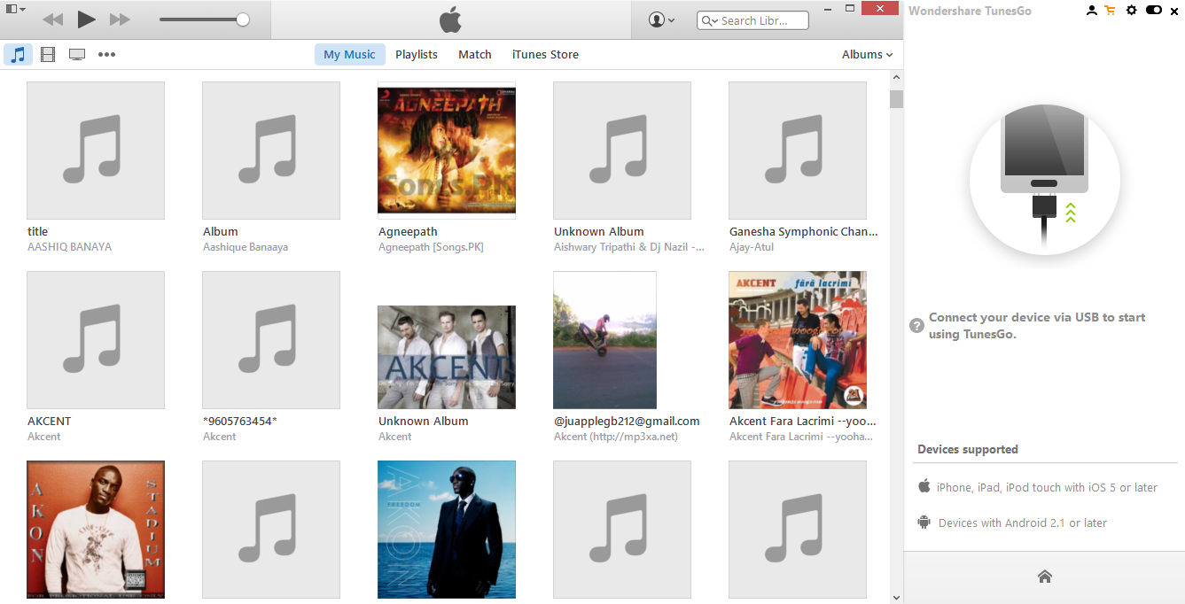Open TunesGo shopping cart icon

1110,10
